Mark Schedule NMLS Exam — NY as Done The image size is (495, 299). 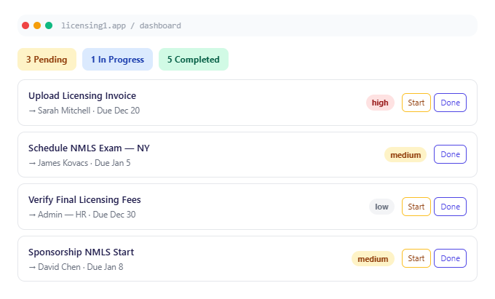click(x=450, y=154)
